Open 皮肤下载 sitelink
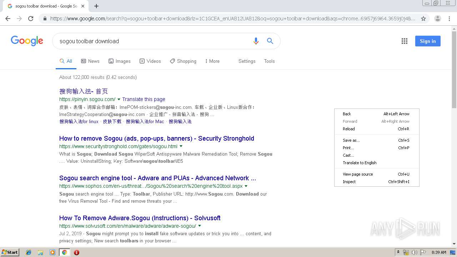 [112, 122]
